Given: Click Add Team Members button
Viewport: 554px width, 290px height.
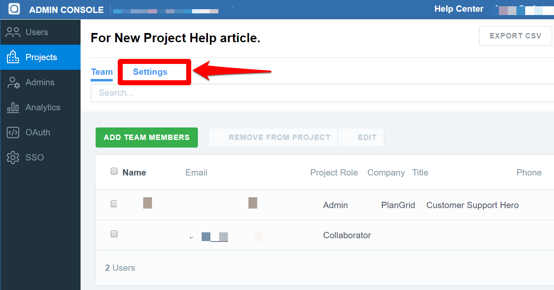Looking at the screenshot, I should (x=147, y=137).
